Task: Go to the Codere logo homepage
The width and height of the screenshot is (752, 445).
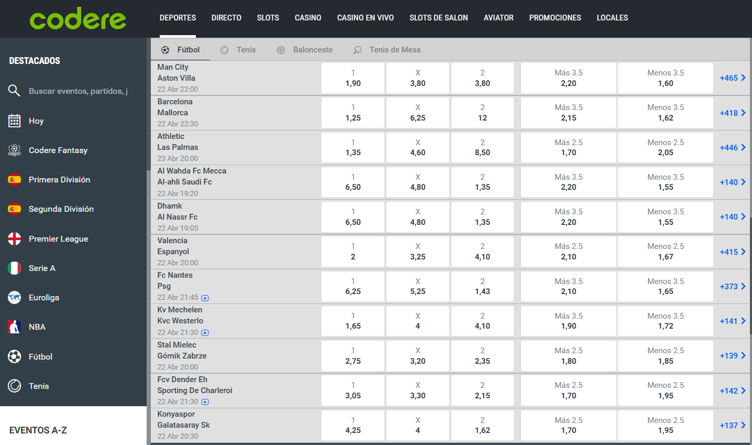Action: coord(78,19)
